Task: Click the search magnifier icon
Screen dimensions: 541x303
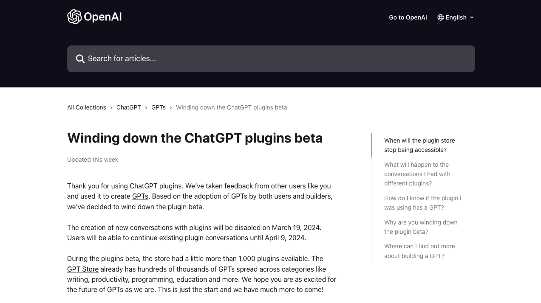Action: pos(80,59)
